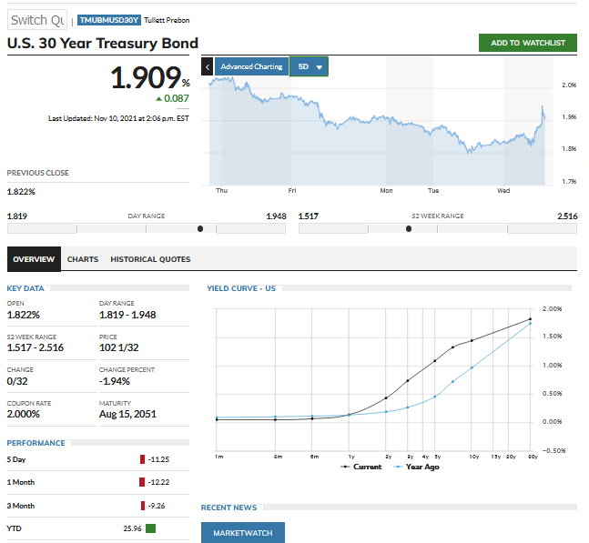Open Advanced Charting
The image size is (589, 543).
click(251, 66)
